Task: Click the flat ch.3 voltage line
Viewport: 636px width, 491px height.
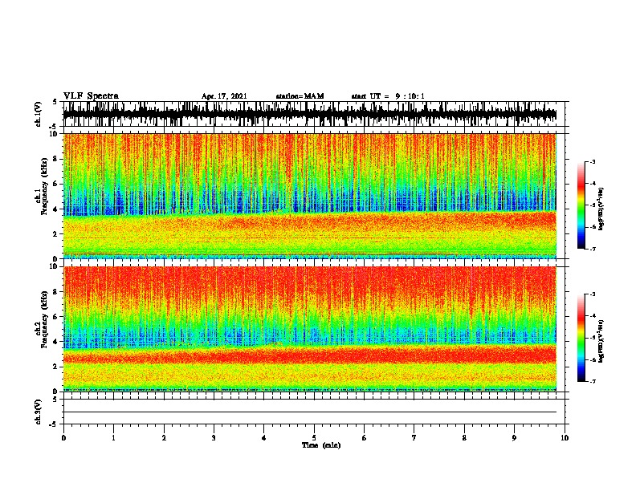Action: (x=310, y=412)
